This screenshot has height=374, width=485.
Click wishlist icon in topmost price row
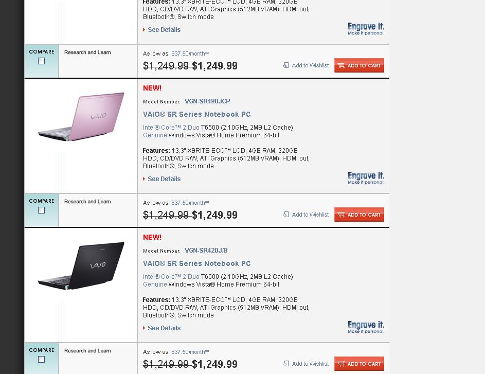pyautogui.click(x=286, y=65)
